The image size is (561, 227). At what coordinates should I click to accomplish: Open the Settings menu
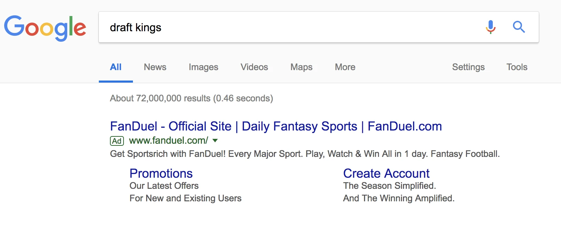[468, 67]
